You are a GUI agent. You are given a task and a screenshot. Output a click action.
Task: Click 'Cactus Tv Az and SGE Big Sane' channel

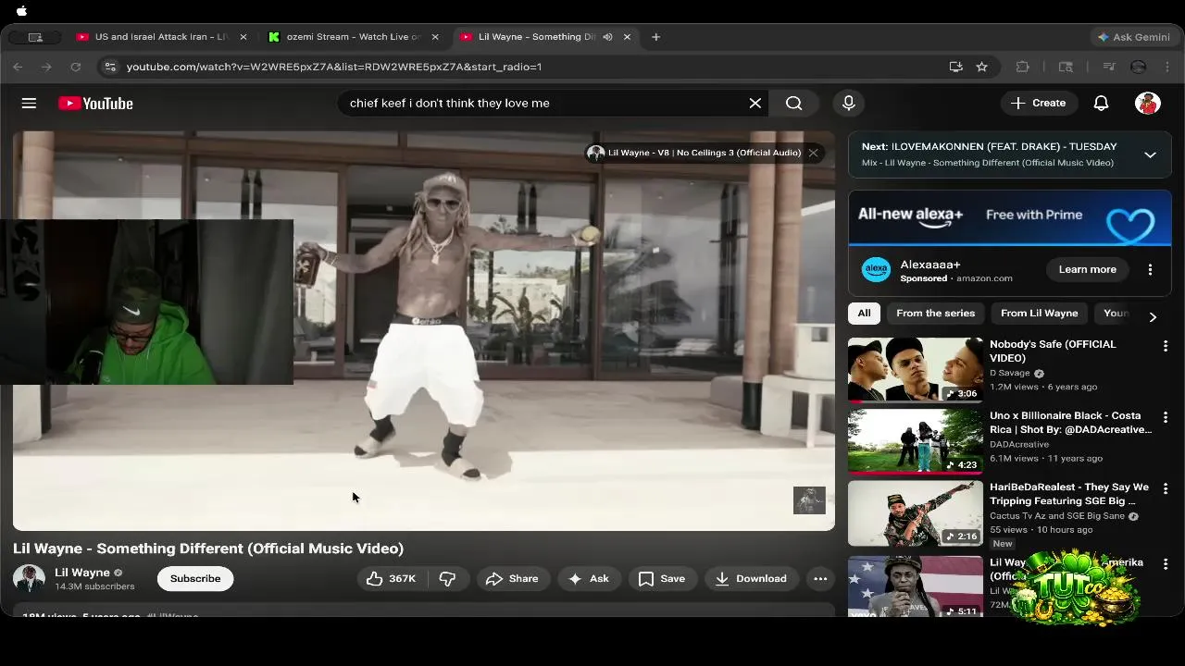tap(1057, 515)
